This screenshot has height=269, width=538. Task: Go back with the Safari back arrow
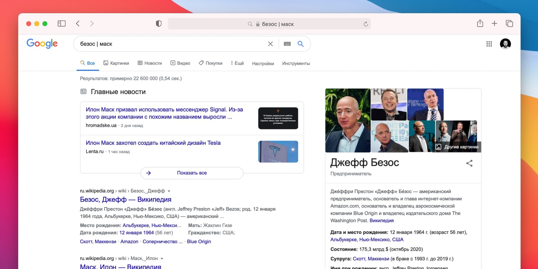(78, 24)
